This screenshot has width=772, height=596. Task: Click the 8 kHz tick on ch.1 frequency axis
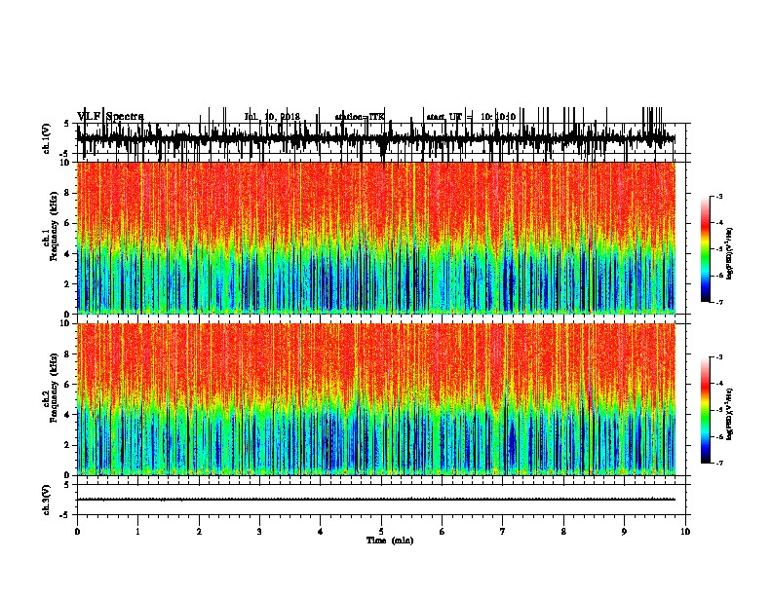pyautogui.click(x=68, y=193)
